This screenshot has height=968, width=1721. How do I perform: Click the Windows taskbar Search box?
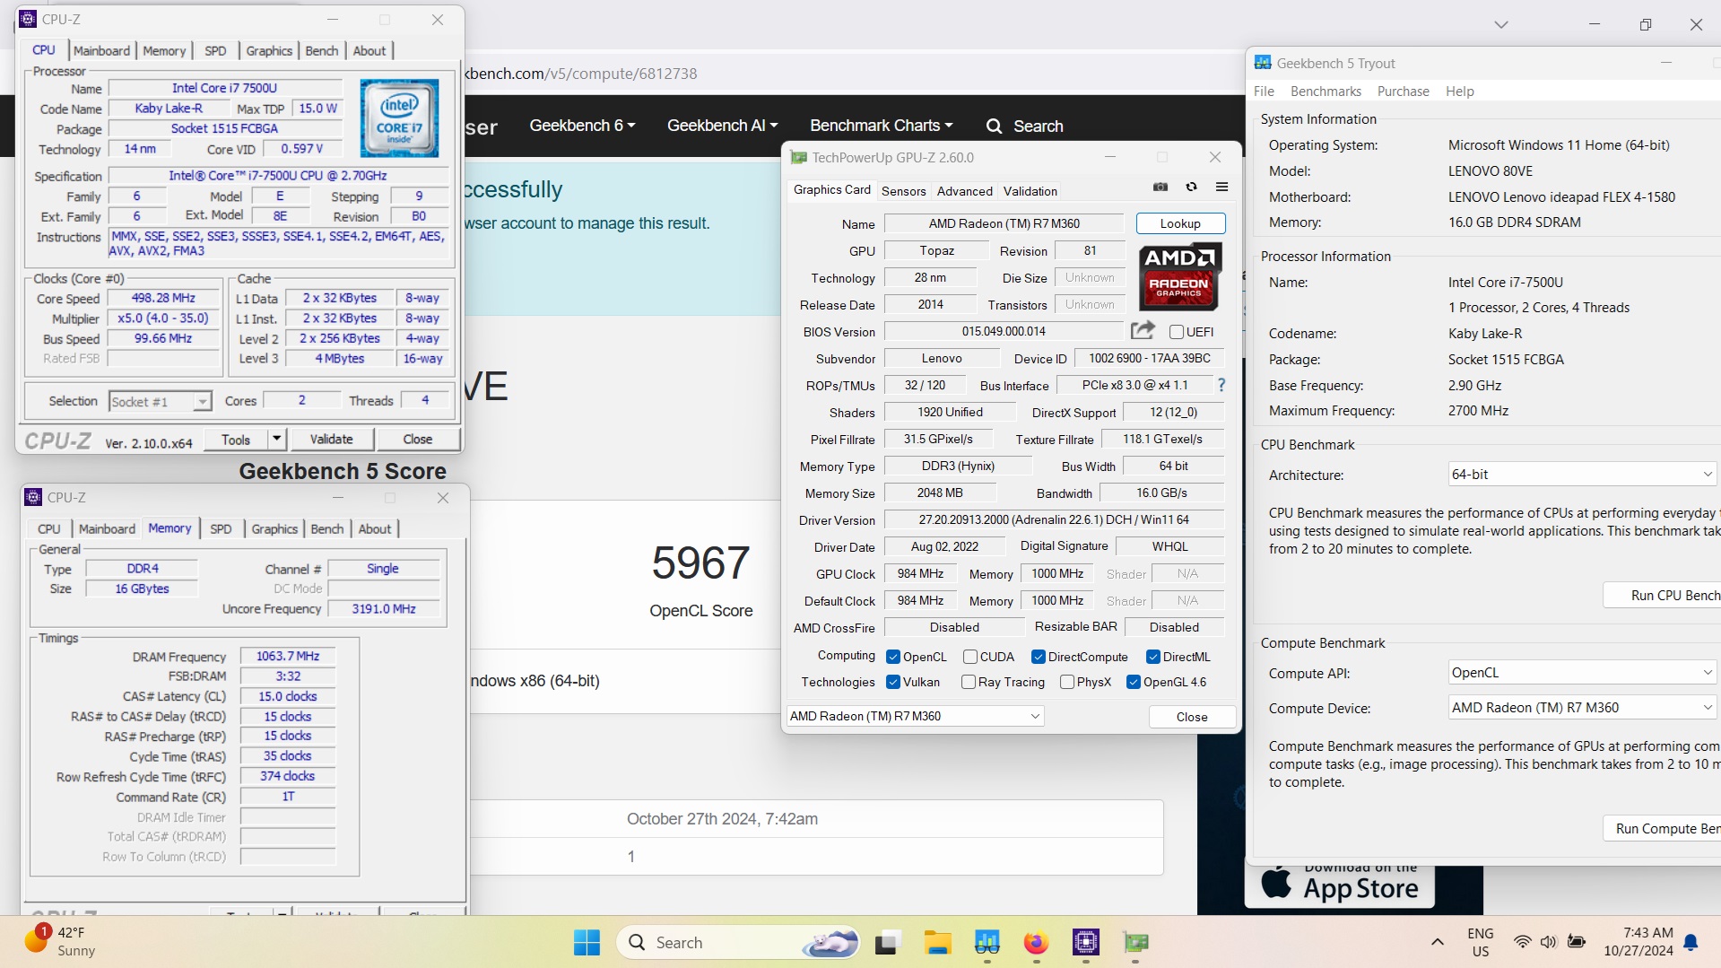[x=738, y=942]
